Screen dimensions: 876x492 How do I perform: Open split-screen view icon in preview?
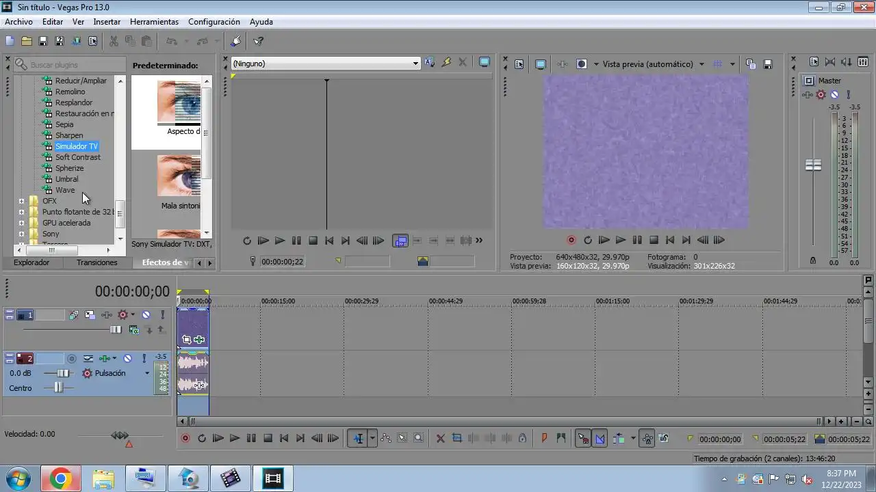[x=582, y=64]
